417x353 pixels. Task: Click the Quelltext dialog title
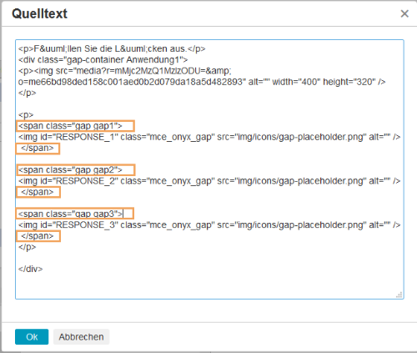pyautogui.click(x=39, y=13)
